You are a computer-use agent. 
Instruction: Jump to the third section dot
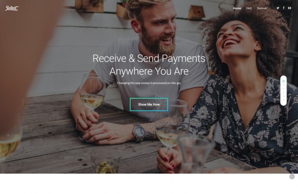283,89
